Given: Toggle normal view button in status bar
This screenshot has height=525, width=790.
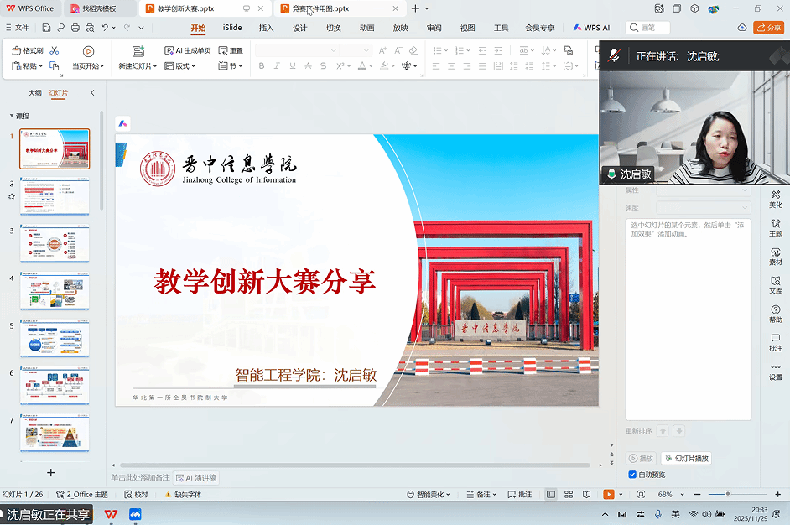Looking at the screenshot, I should click(550, 495).
